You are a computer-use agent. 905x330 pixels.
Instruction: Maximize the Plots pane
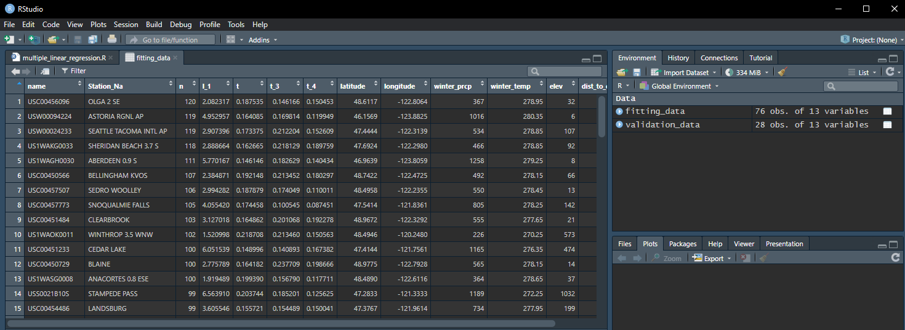(x=894, y=244)
